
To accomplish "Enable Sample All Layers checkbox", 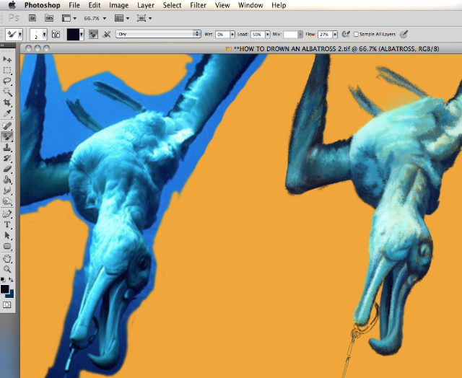I will (x=356, y=35).
